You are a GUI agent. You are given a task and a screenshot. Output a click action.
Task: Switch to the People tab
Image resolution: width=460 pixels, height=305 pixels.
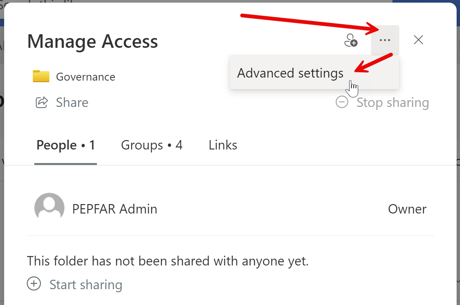(66, 145)
